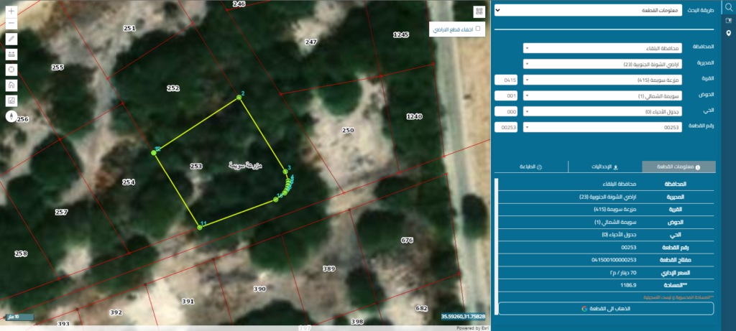
Task: Click parcel label 250 on map
Action: pyautogui.click(x=348, y=130)
